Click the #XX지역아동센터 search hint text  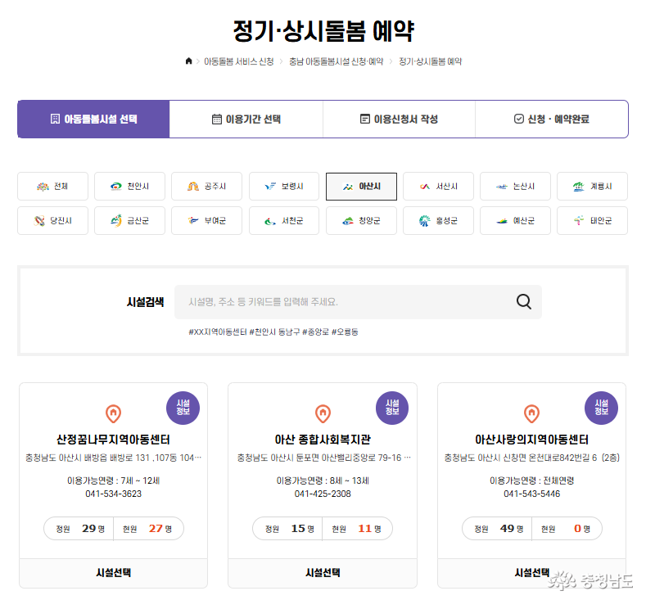pyautogui.click(x=218, y=332)
